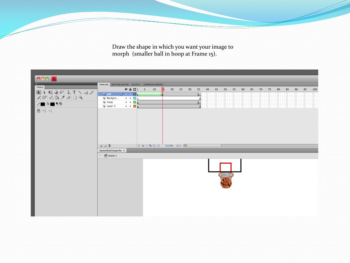The height and width of the screenshot is (263, 350).
Task: Click the Straighten option icon
Action: (50, 111)
